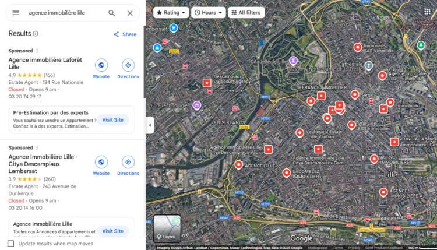Open the hamburger menu in search bar

tap(16, 13)
